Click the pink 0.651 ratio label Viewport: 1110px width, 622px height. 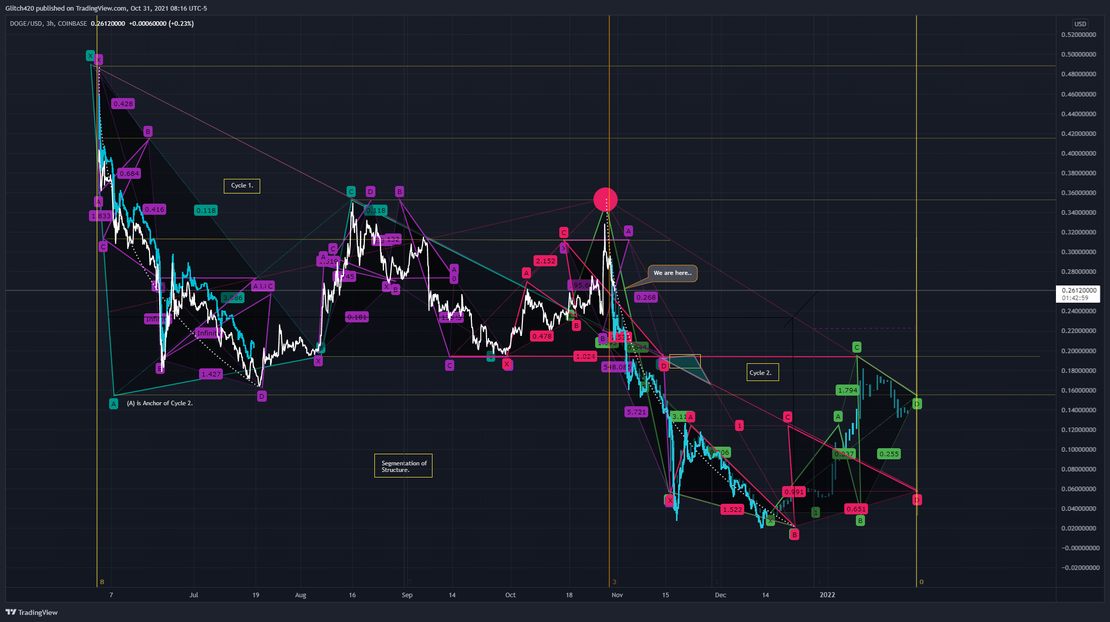856,509
